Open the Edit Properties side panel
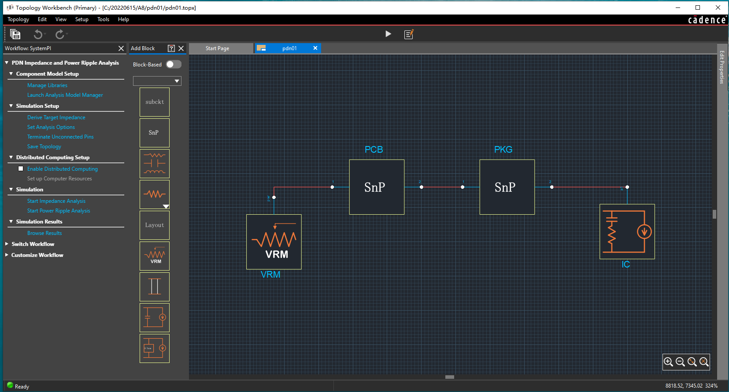 point(722,67)
